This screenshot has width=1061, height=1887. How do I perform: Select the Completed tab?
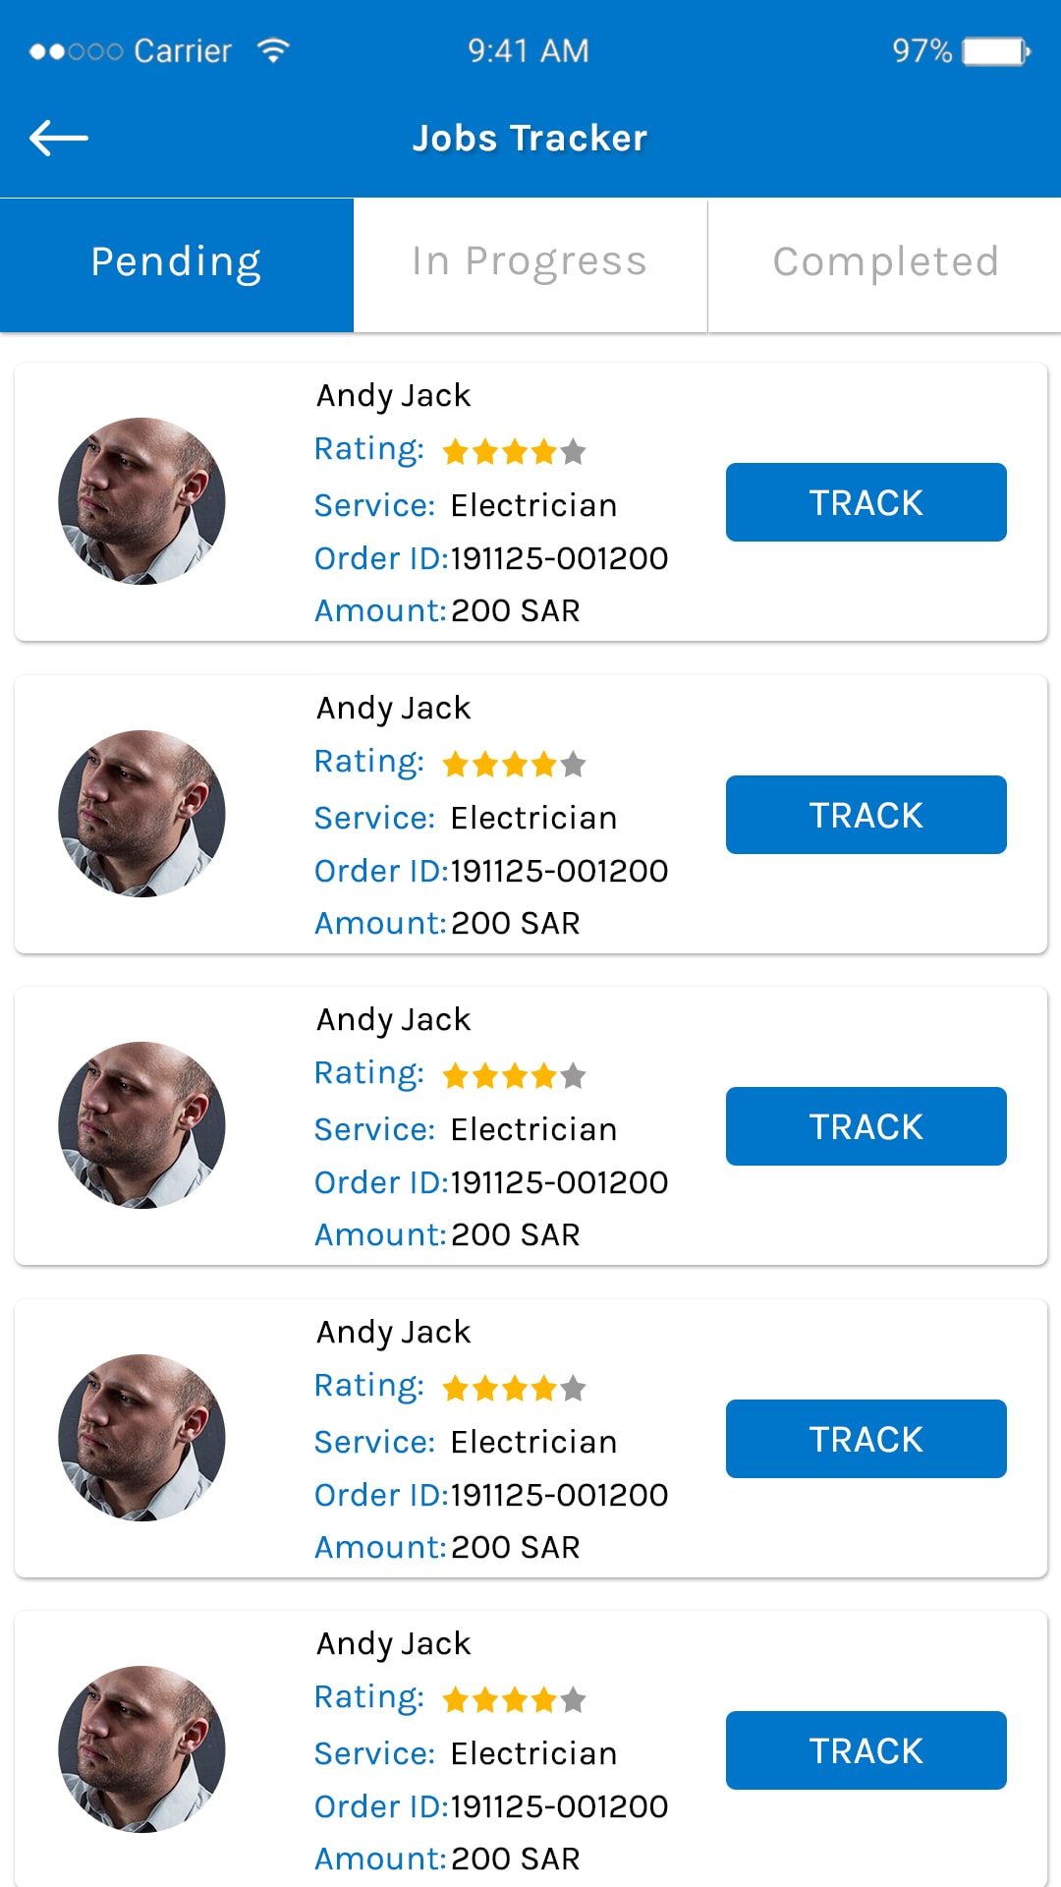(885, 263)
